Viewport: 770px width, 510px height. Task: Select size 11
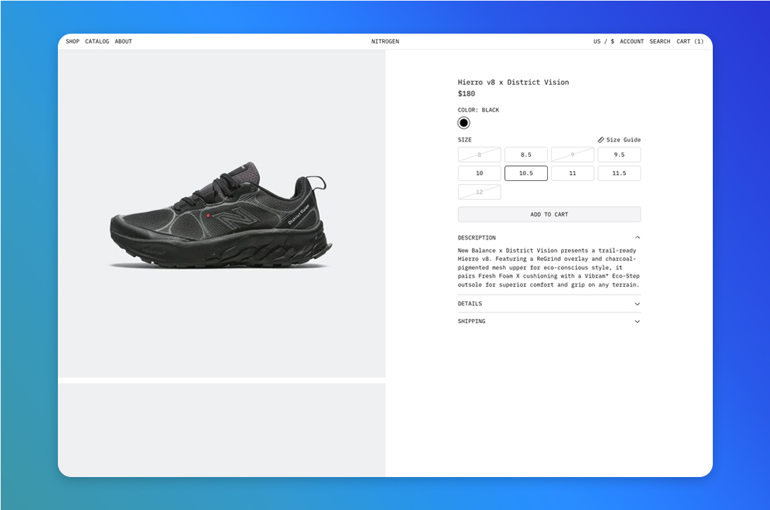coord(572,174)
